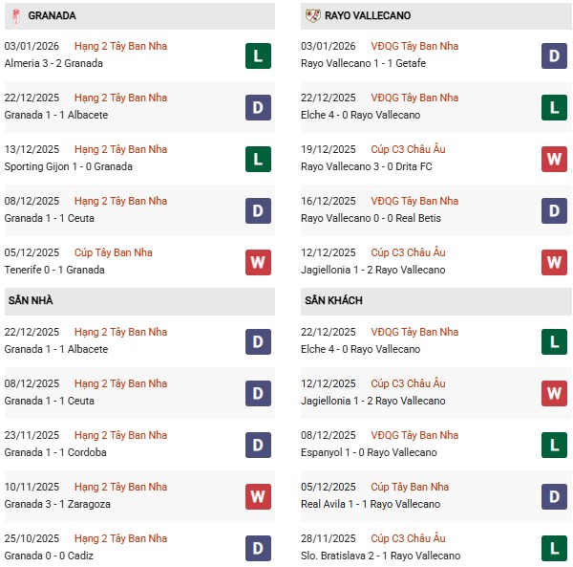Click the D badge for Granada 0-0 Cadiz
This screenshot has width=573, height=567.
[x=257, y=548]
